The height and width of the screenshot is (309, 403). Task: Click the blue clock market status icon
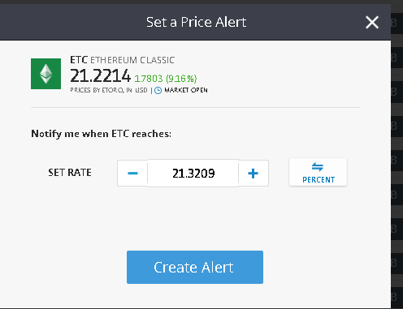pos(158,90)
